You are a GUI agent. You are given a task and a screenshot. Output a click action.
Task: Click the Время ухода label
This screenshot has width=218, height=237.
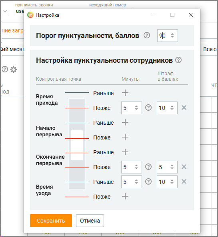click(44, 190)
